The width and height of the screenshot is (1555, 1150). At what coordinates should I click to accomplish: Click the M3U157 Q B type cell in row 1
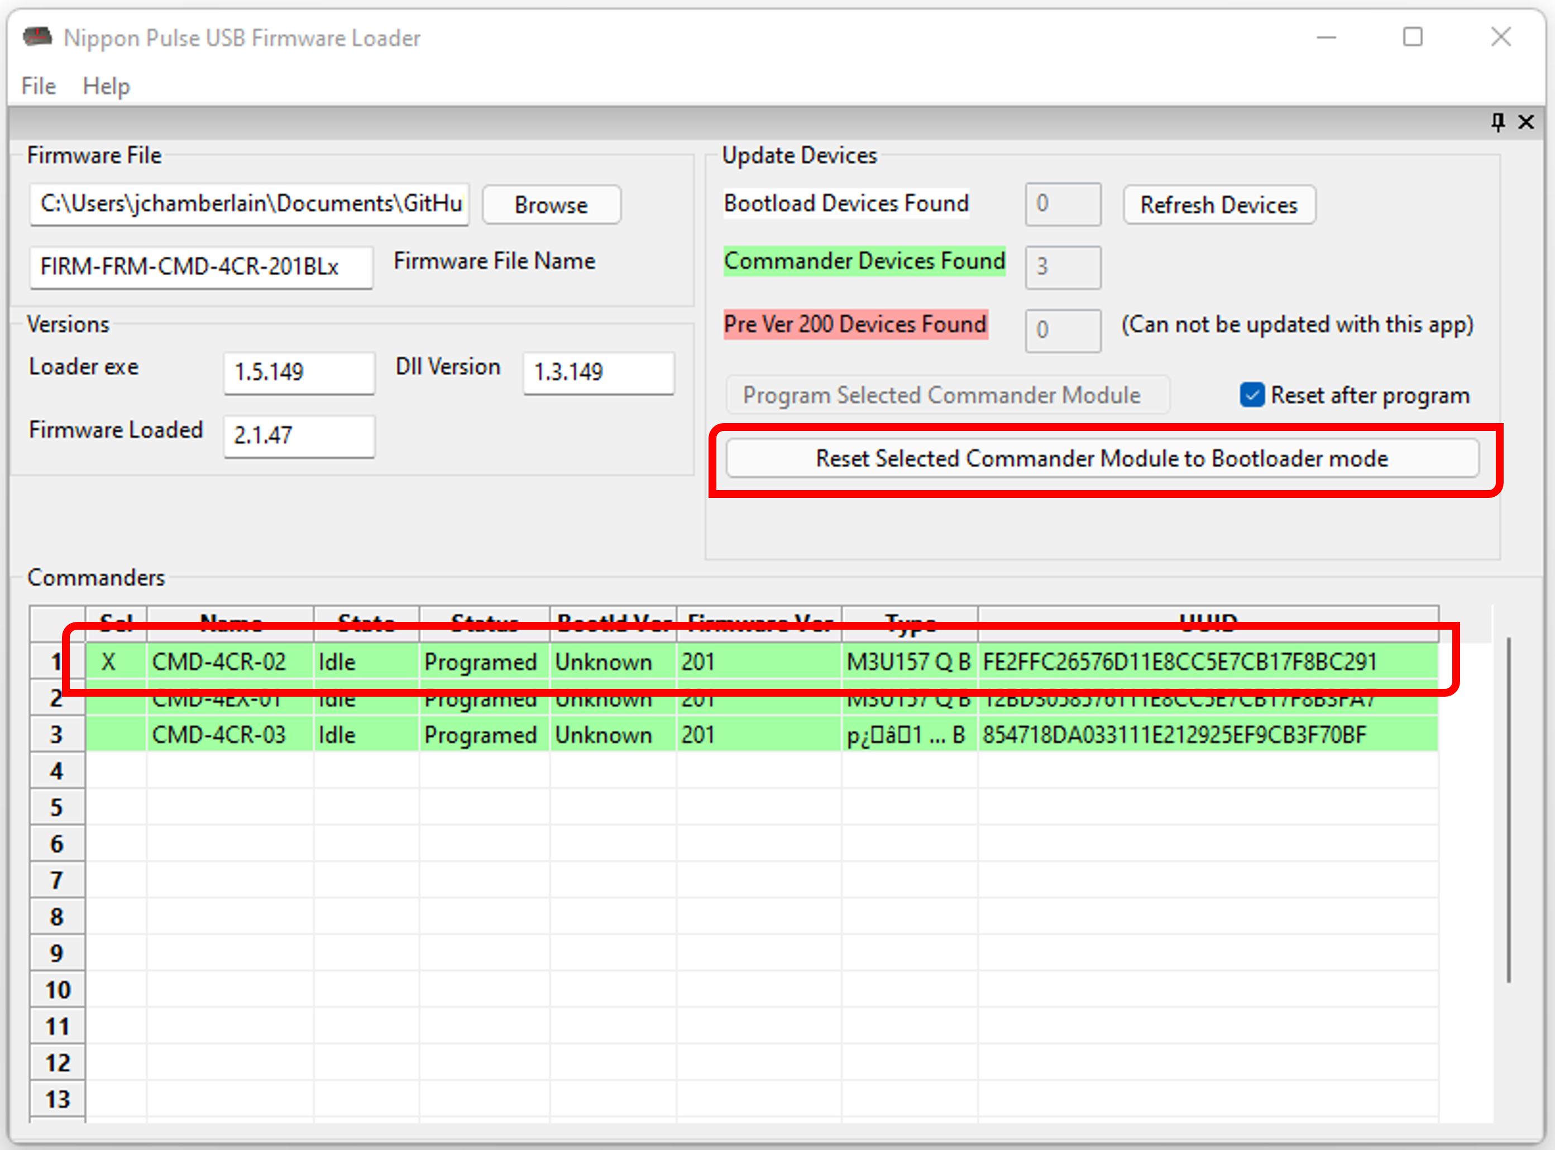coord(910,662)
